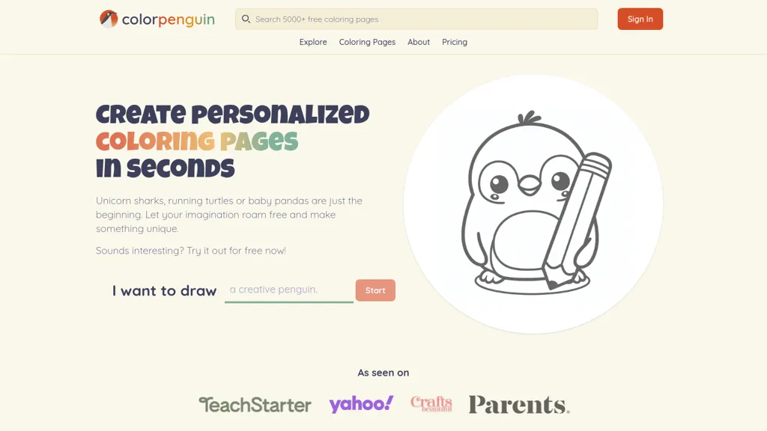The width and height of the screenshot is (767, 431).
Task: Open the About page link
Action: pyautogui.click(x=419, y=42)
